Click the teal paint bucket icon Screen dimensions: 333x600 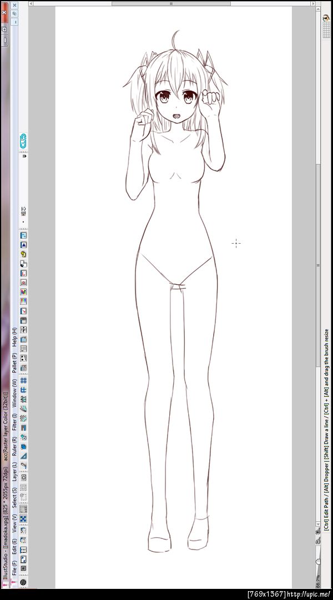point(23,437)
